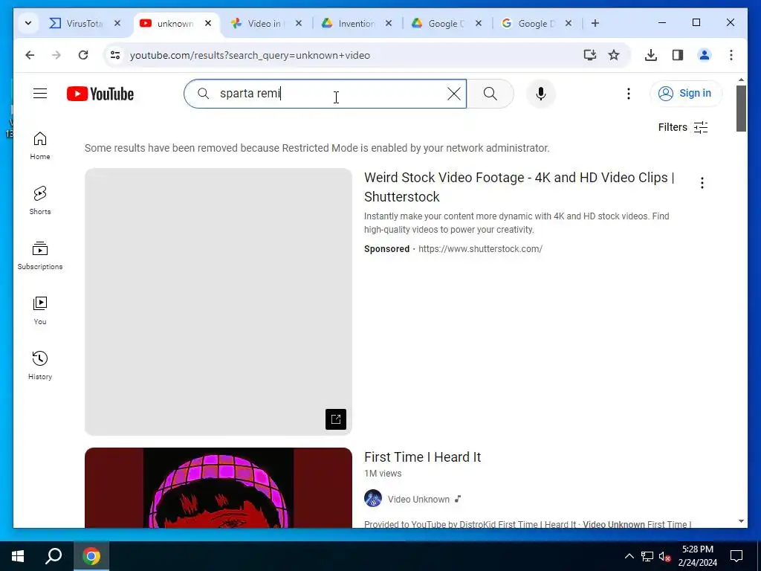Open the Filters panel

tap(683, 127)
